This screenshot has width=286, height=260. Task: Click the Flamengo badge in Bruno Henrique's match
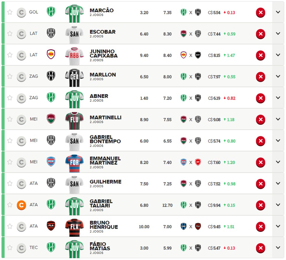(x=198, y=227)
